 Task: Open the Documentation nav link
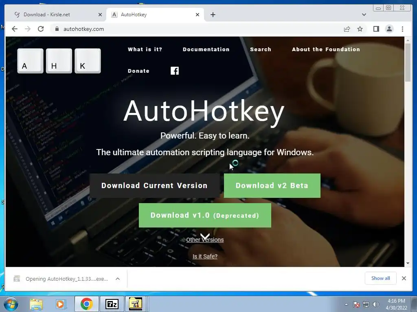[x=206, y=49]
